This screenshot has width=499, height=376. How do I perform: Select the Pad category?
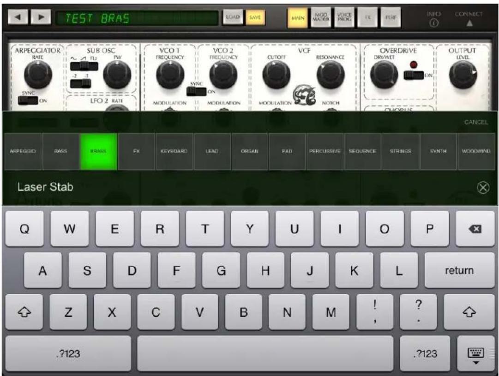coord(287,151)
